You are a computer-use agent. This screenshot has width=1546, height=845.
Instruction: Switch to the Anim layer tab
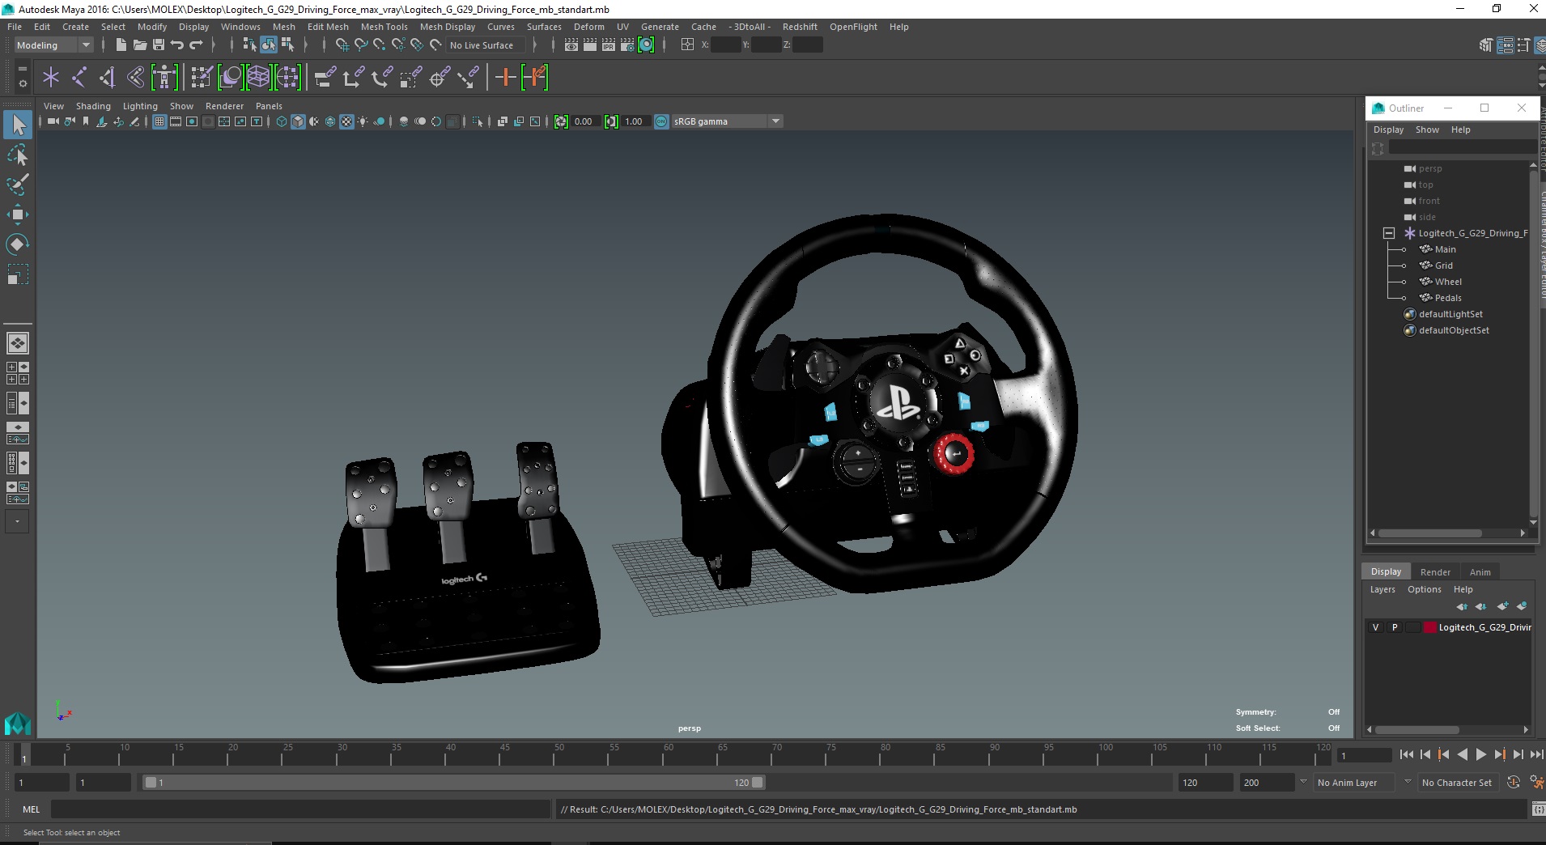click(x=1480, y=571)
